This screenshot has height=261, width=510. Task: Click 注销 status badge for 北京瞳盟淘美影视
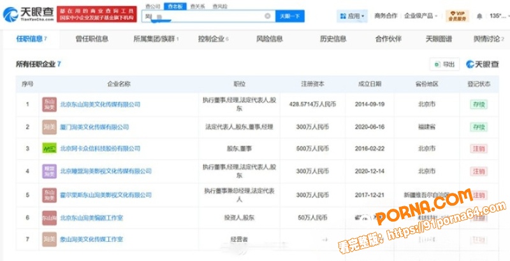pos(479,171)
